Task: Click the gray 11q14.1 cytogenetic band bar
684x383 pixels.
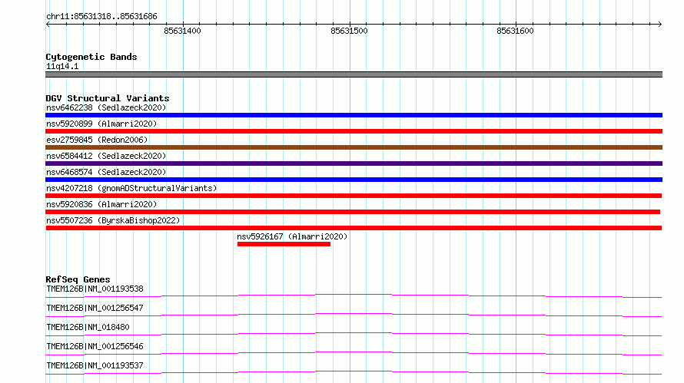Action: point(354,74)
